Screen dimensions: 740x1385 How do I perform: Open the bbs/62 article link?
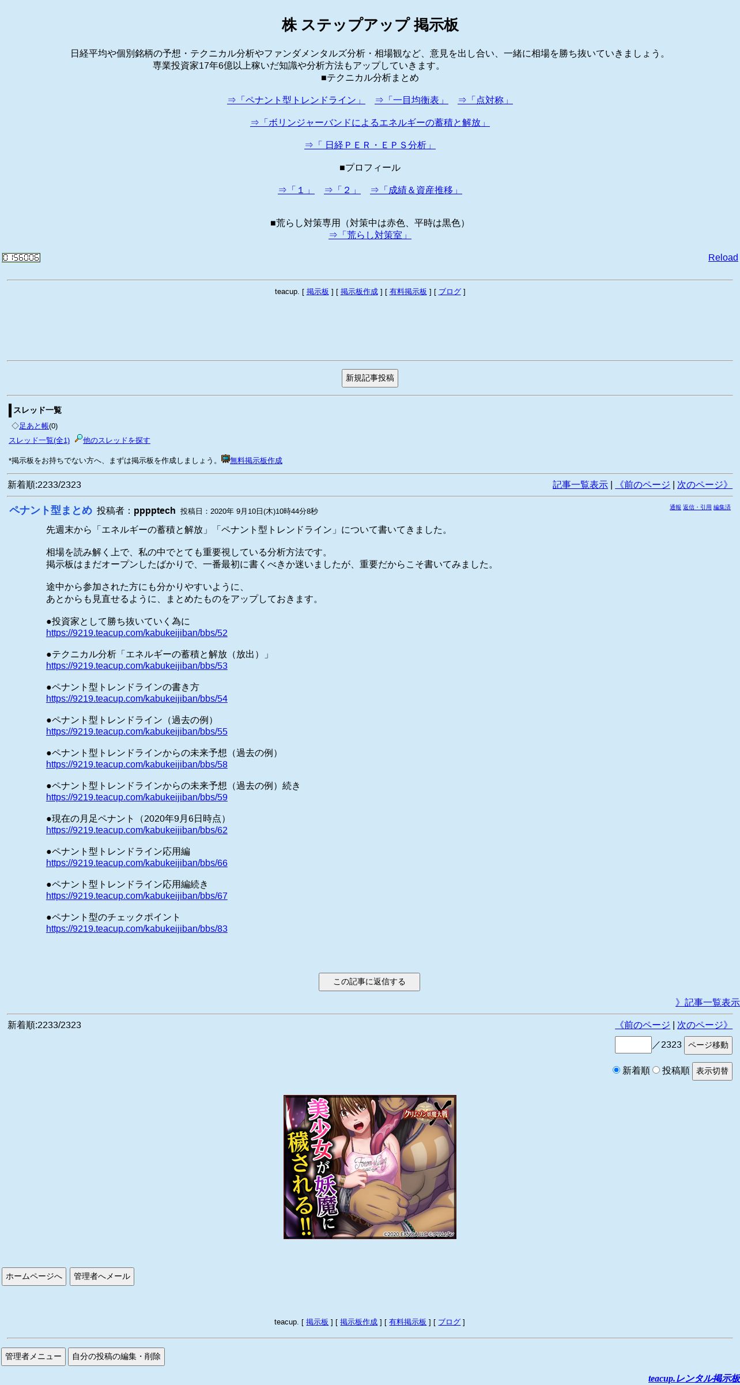click(x=137, y=830)
